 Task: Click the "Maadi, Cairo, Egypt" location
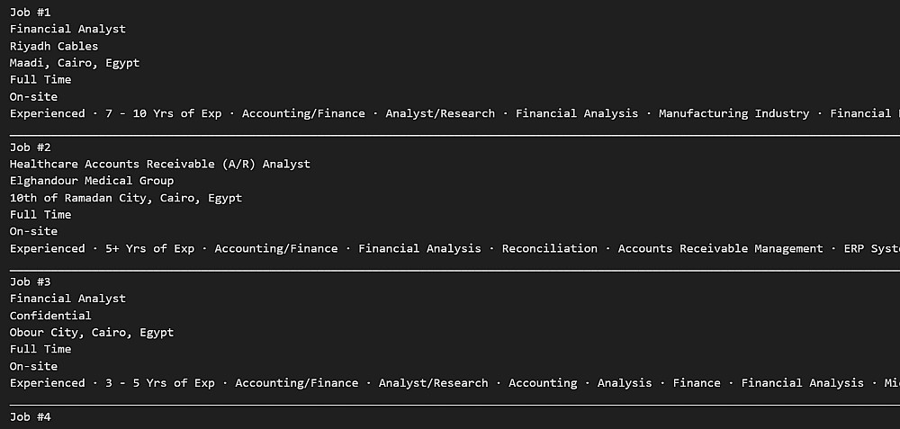pyautogui.click(x=75, y=63)
